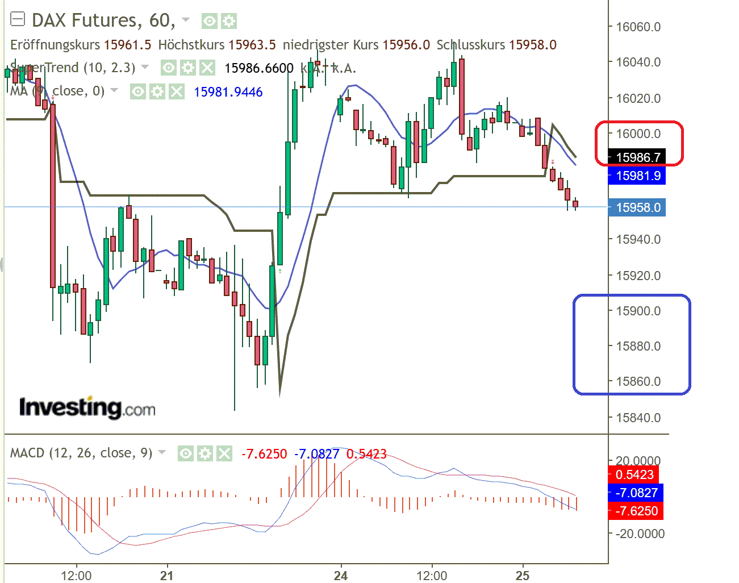Remove the SuperTrend indicator with X icon
The height and width of the screenshot is (583, 739).
click(207, 68)
